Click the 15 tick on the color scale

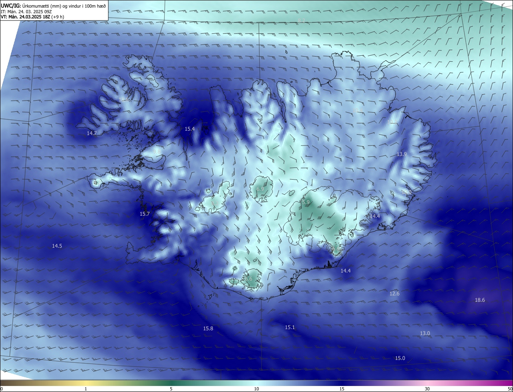342,389
